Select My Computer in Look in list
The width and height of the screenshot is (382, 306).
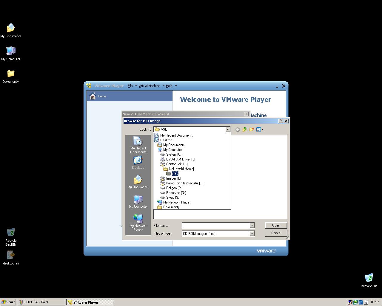click(192, 150)
